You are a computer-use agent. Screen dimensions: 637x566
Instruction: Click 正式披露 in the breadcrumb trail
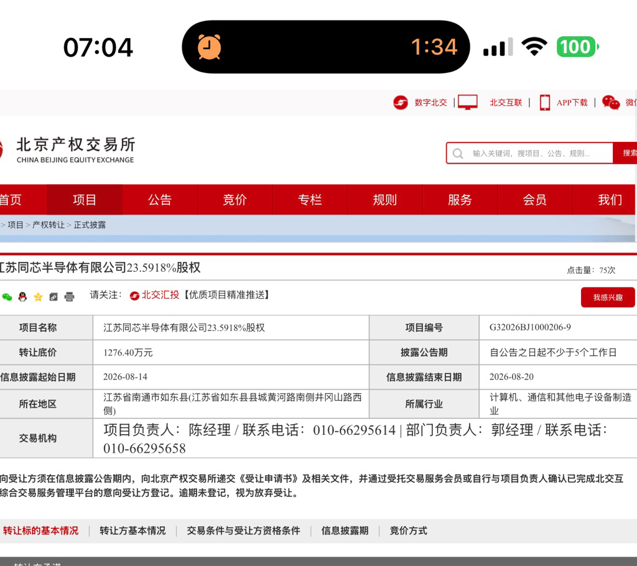coord(90,225)
